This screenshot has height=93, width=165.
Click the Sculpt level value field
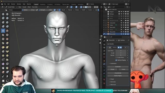point(121,53)
